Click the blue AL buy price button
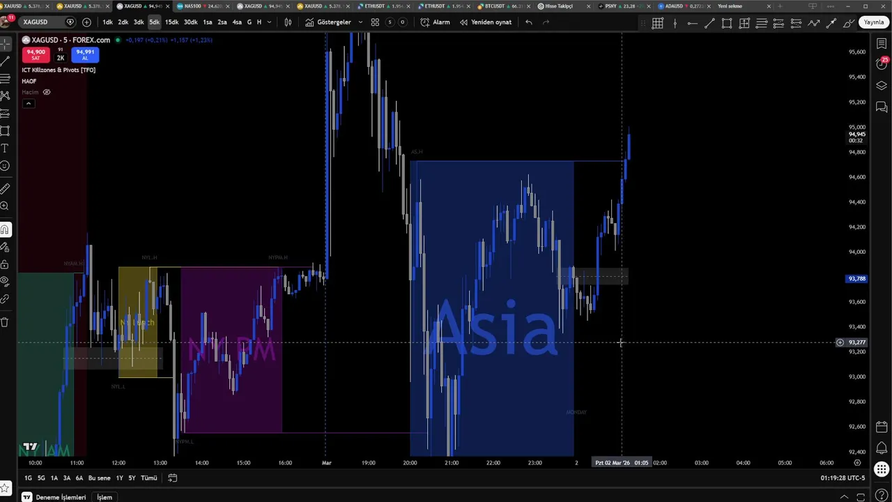 85,54
